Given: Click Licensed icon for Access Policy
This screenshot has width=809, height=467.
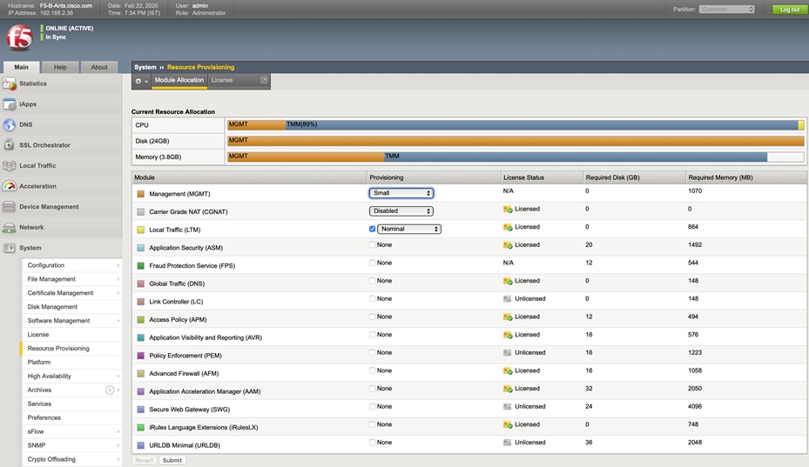Looking at the screenshot, I should pyautogui.click(x=508, y=317).
